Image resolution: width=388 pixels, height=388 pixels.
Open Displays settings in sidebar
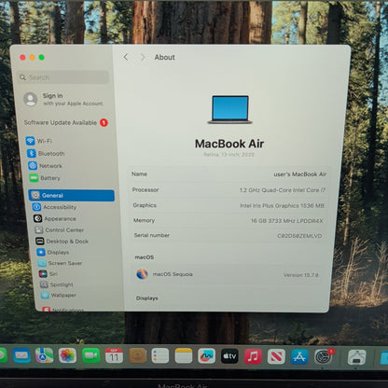tap(53, 252)
